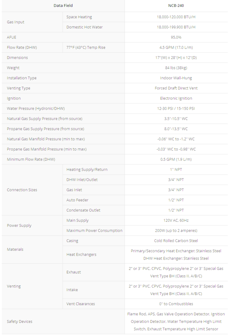
Task: Click the "Safety Devices" row label
Action: pyautogui.click(x=20, y=322)
